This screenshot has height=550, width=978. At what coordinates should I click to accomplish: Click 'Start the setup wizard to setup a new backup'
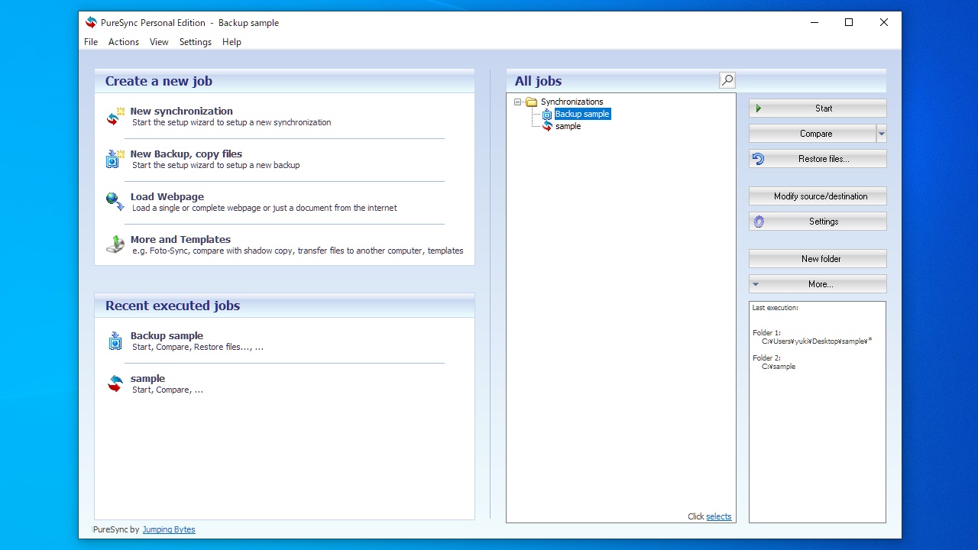(216, 165)
